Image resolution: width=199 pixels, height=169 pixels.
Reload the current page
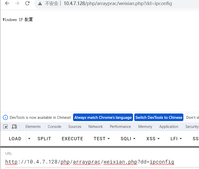(27, 3)
